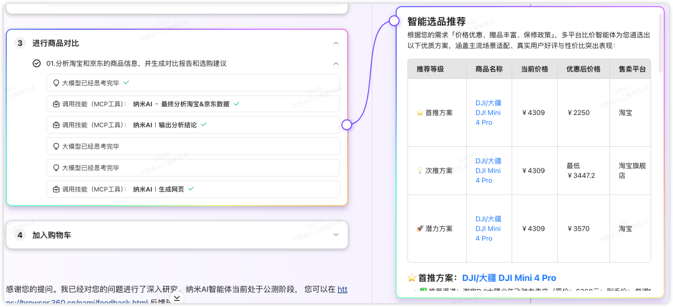Click green checkmark after first 大模型已经思考完毕

coord(126,83)
